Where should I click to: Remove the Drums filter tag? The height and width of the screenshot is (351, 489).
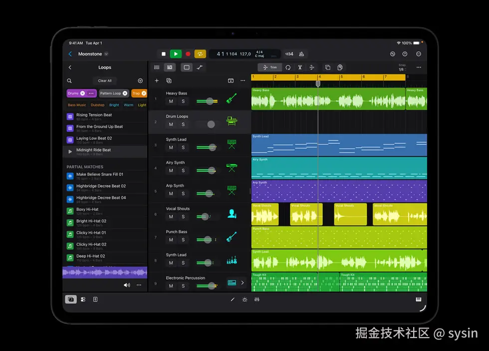point(82,93)
